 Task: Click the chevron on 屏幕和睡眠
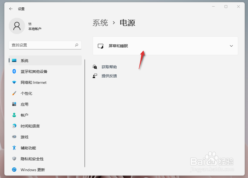click(x=231, y=46)
